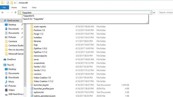
Task: Open the View ribbon tab
Action: click(x=34, y=8)
